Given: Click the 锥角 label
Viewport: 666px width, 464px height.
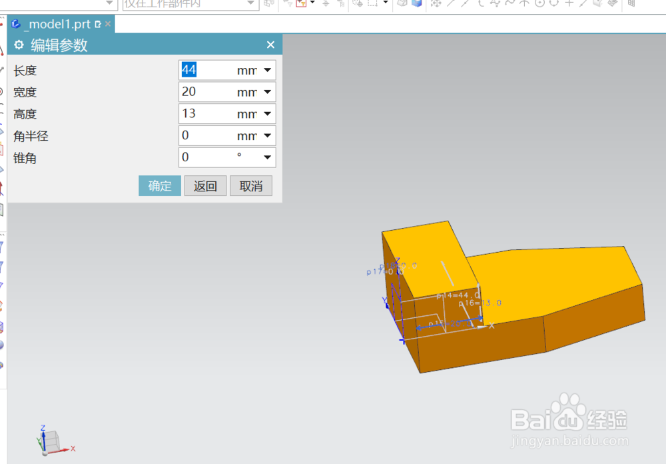Looking at the screenshot, I should 25,158.
